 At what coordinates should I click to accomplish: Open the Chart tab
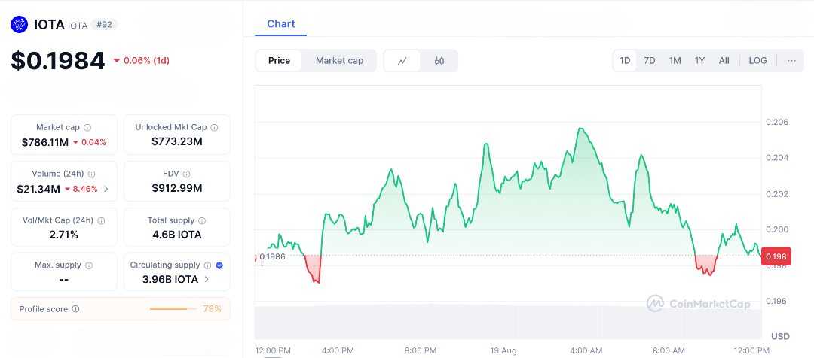pyautogui.click(x=281, y=24)
